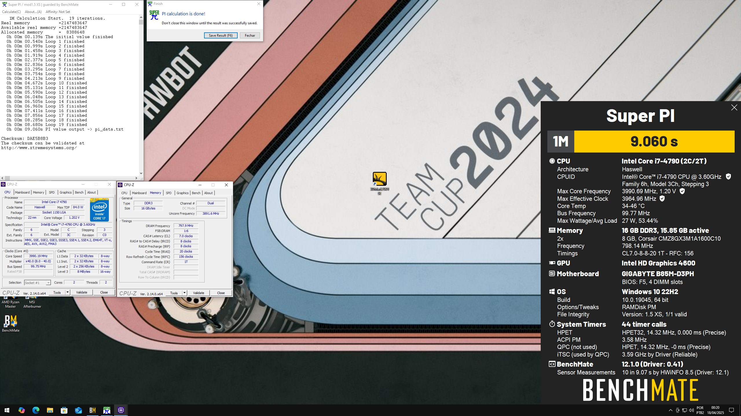741x416 pixels.
Task: Launch the 3DMark2001 SE desktop shortcut
Action: (x=379, y=183)
